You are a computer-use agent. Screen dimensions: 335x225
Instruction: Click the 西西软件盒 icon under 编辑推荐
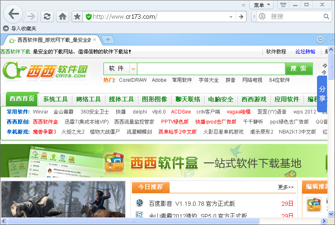point(314,204)
